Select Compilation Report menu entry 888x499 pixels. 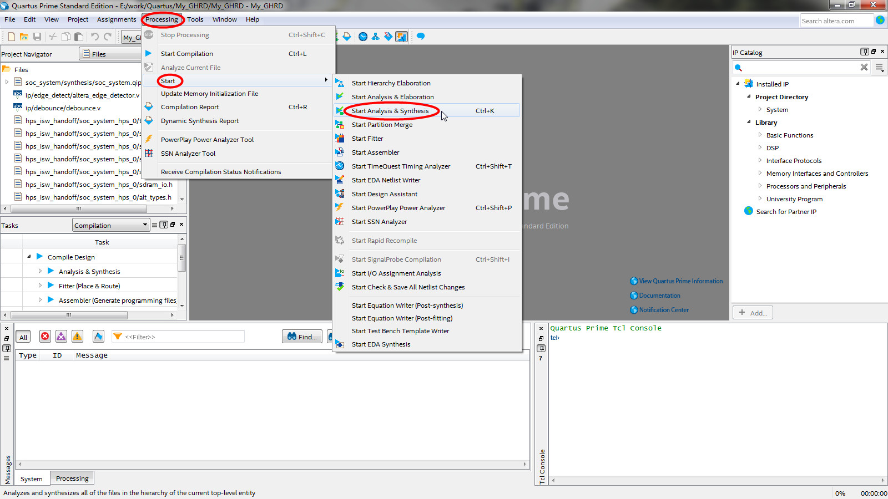[x=239, y=107]
